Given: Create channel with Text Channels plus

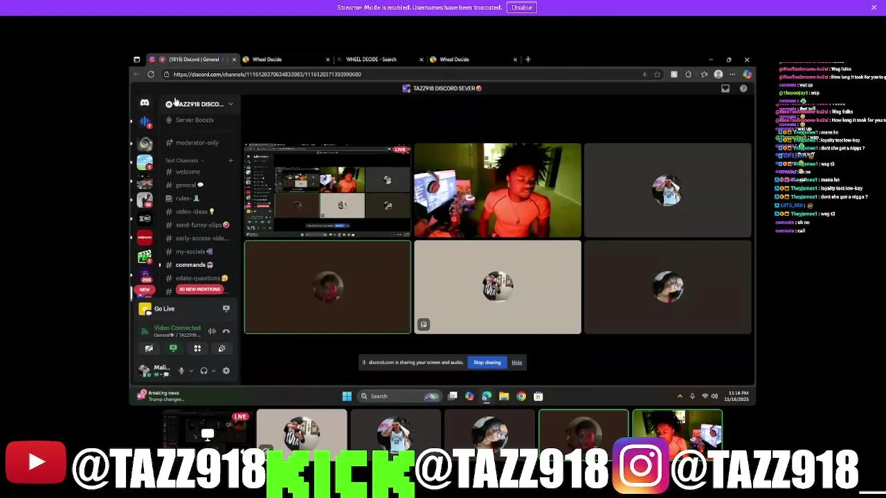Looking at the screenshot, I should (x=230, y=160).
